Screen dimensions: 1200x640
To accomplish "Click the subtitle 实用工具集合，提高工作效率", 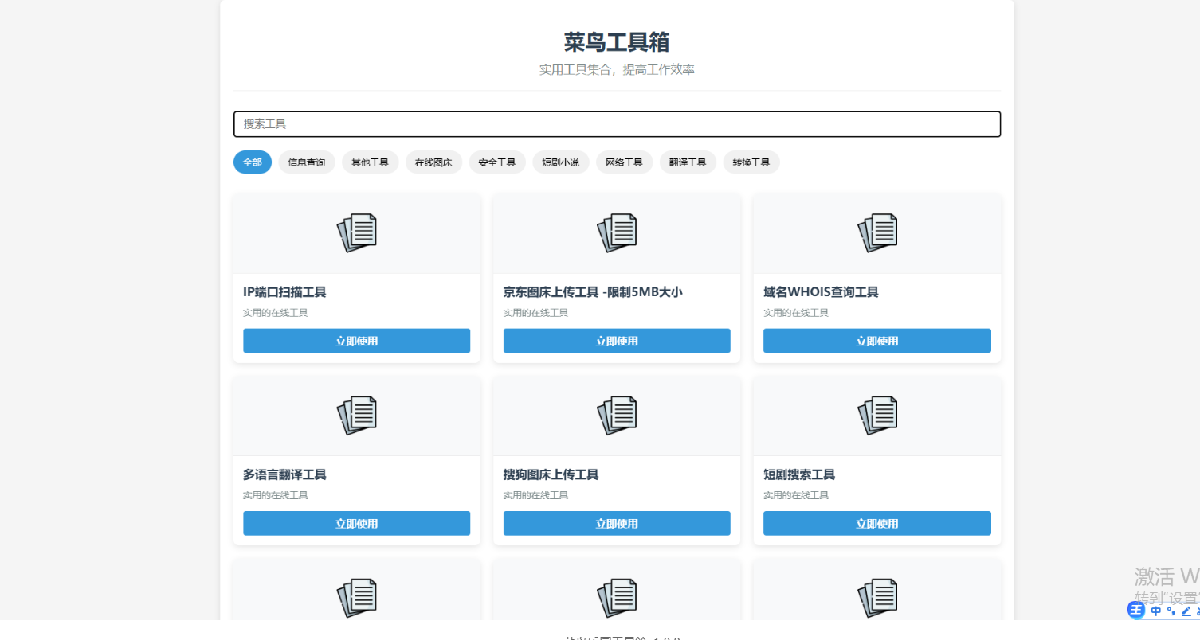I will coord(617,70).
